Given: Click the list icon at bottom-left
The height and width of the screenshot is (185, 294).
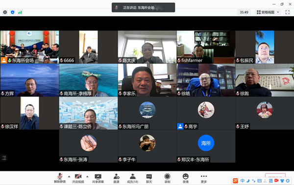Looking at the screenshot, I should point(4,158).
